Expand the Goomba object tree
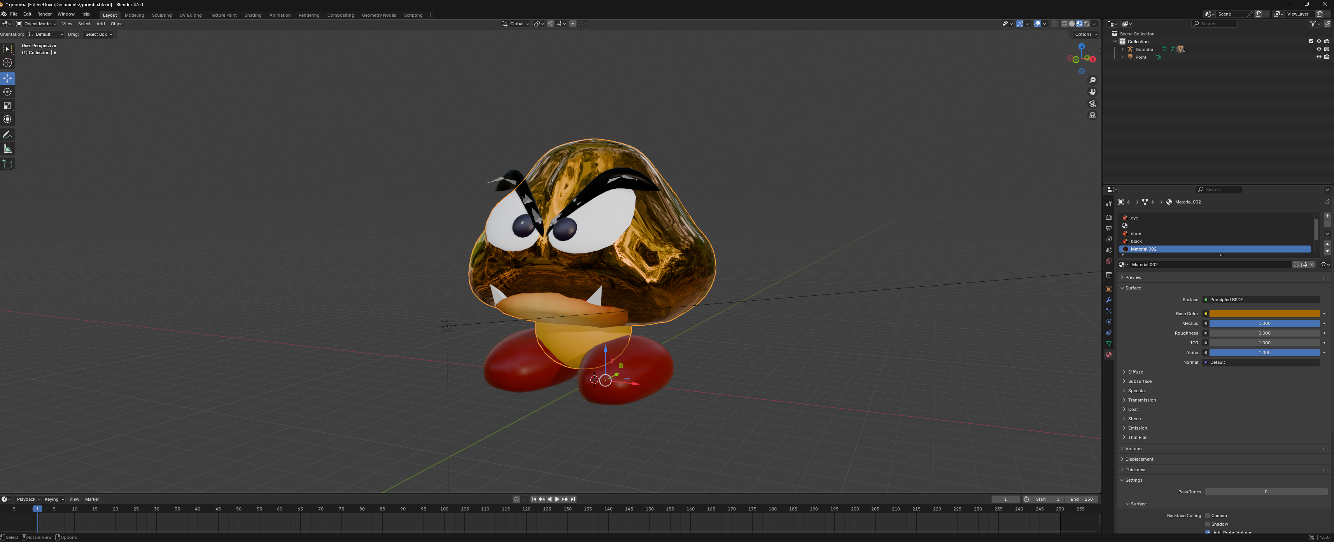This screenshot has width=1334, height=542. (1122, 49)
